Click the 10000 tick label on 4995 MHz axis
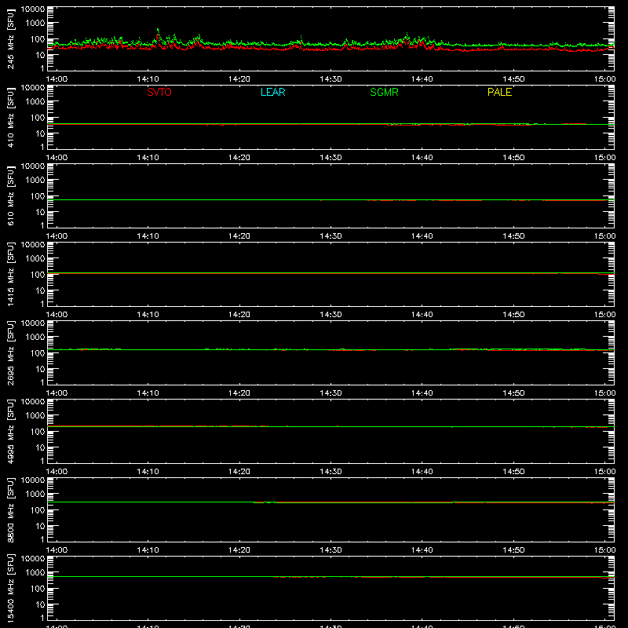This screenshot has width=628, height=628. 33,402
